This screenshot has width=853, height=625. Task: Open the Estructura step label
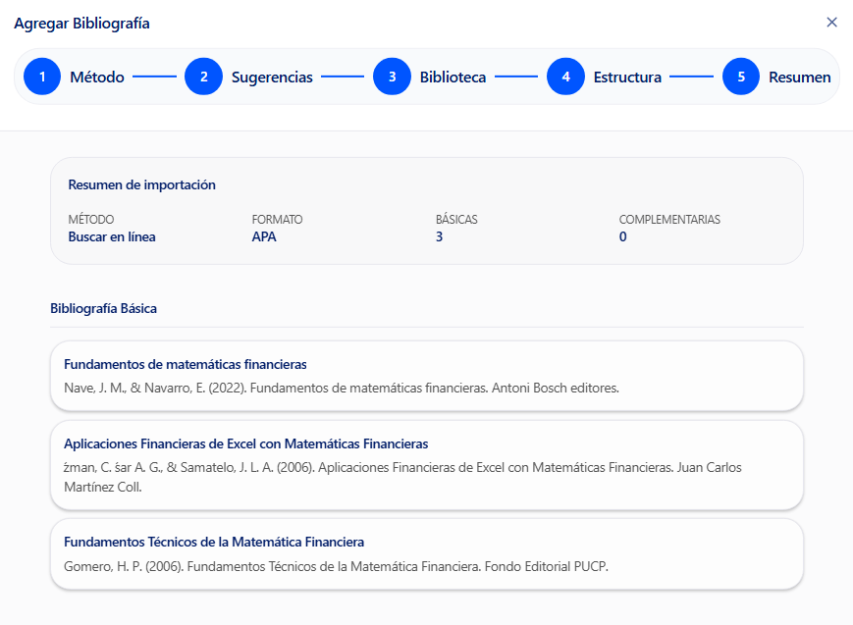627,78
